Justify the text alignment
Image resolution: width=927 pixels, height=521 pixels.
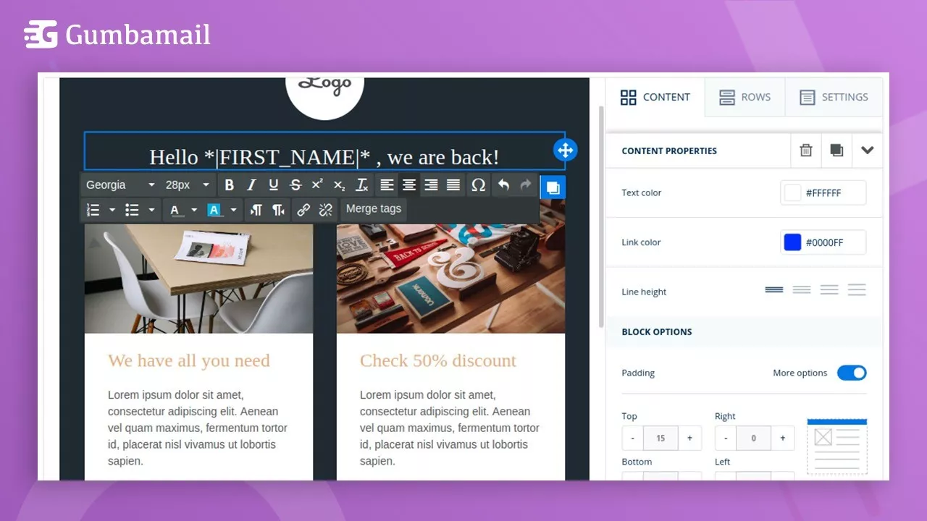(x=453, y=185)
